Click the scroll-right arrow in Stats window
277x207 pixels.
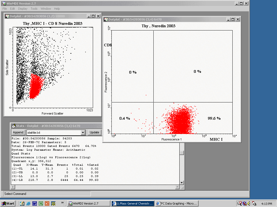point(177,187)
